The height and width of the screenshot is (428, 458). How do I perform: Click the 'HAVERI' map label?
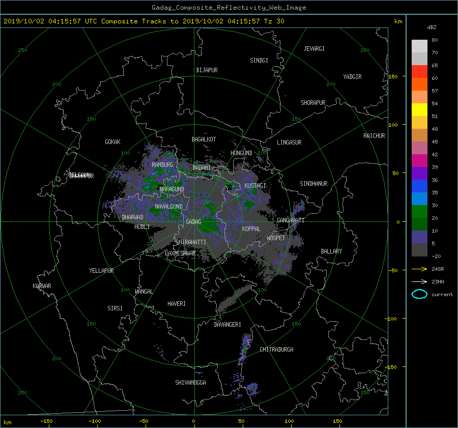point(177,304)
